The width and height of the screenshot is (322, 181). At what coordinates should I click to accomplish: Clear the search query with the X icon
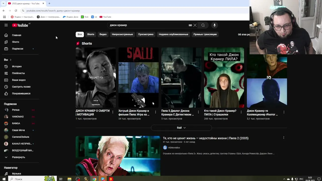195,25
